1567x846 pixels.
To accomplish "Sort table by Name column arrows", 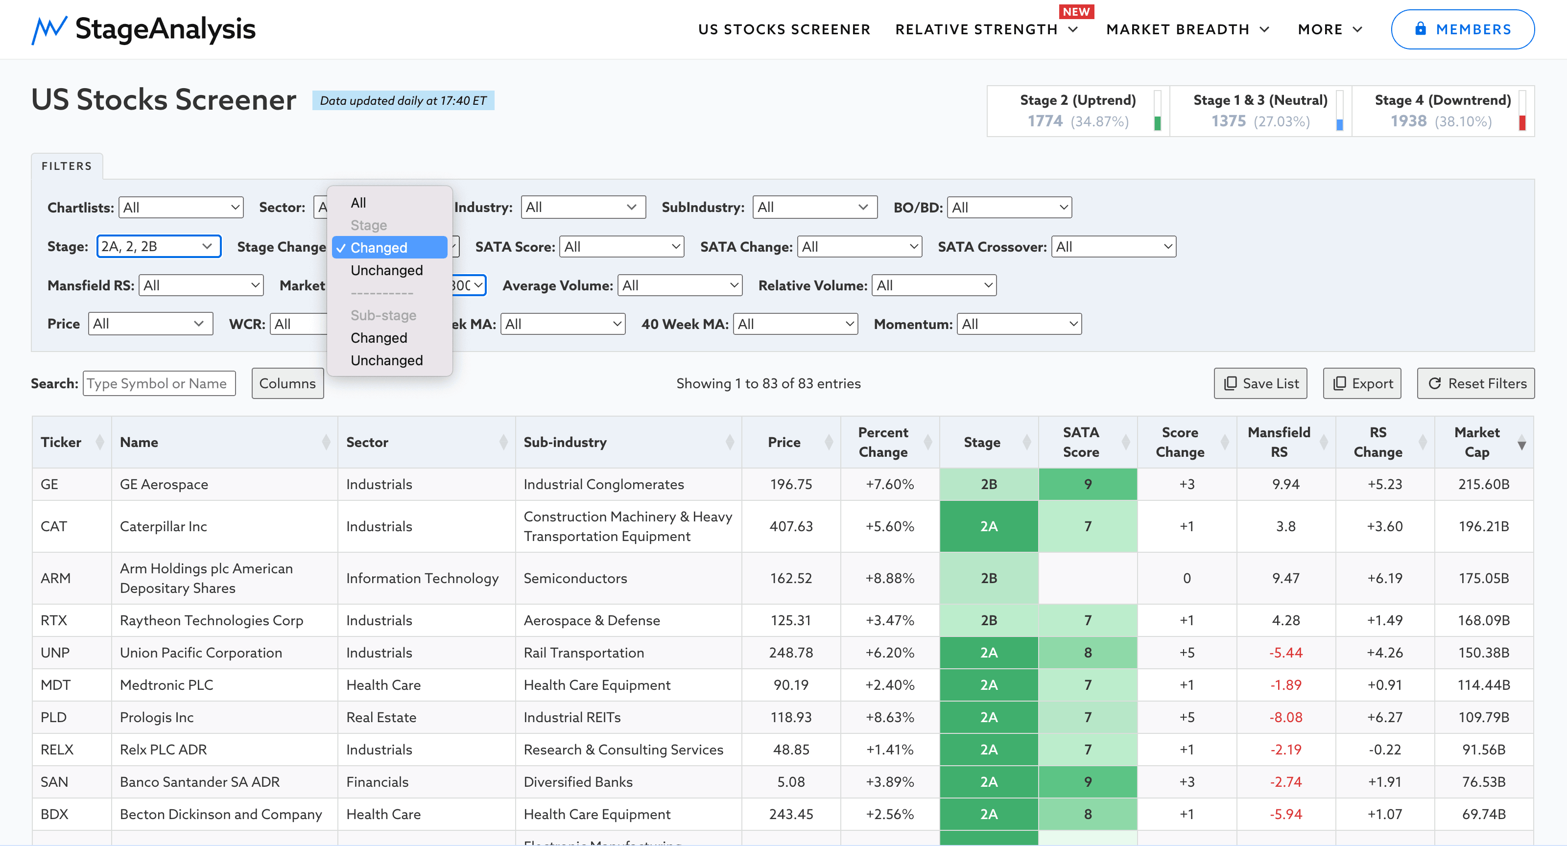I will (326, 442).
